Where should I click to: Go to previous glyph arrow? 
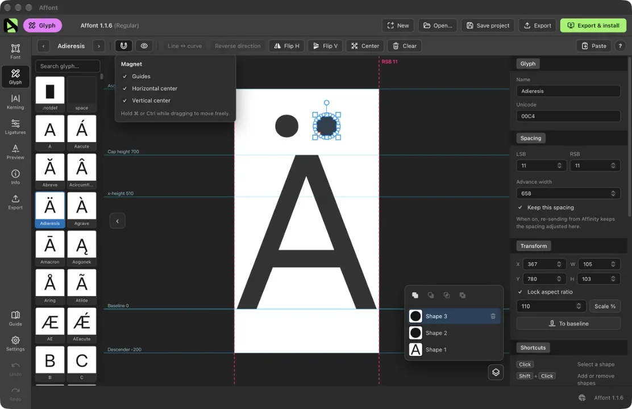pyautogui.click(x=44, y=46)
